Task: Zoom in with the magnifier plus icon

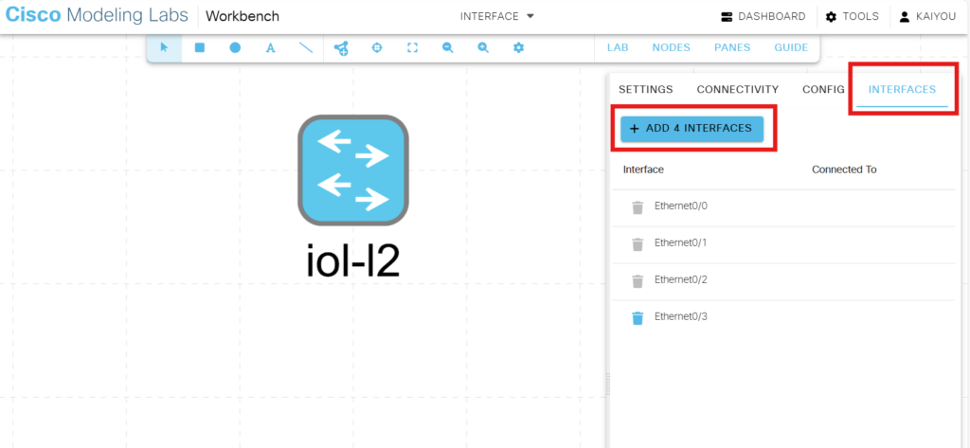Action: pyautogui.click(x=484, y=47)
